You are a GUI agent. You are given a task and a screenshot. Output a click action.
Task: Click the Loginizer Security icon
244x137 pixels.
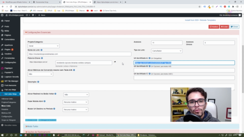pyautogui.click(x=2, y=77)
